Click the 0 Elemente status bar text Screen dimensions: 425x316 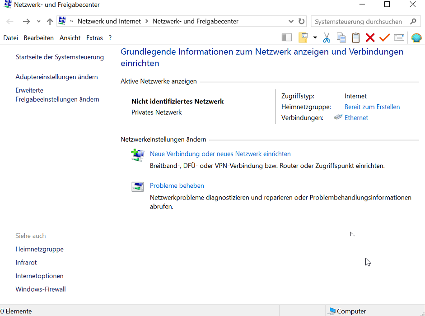click(x=16, y=311)
